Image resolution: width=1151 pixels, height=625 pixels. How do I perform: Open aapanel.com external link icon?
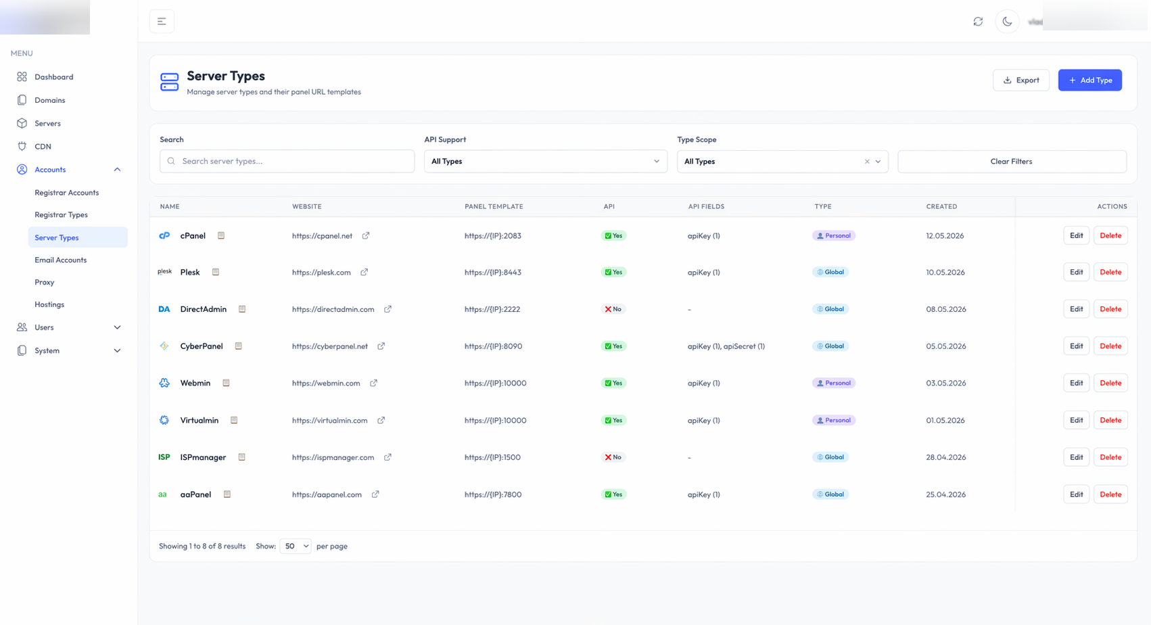click(375, 494)
